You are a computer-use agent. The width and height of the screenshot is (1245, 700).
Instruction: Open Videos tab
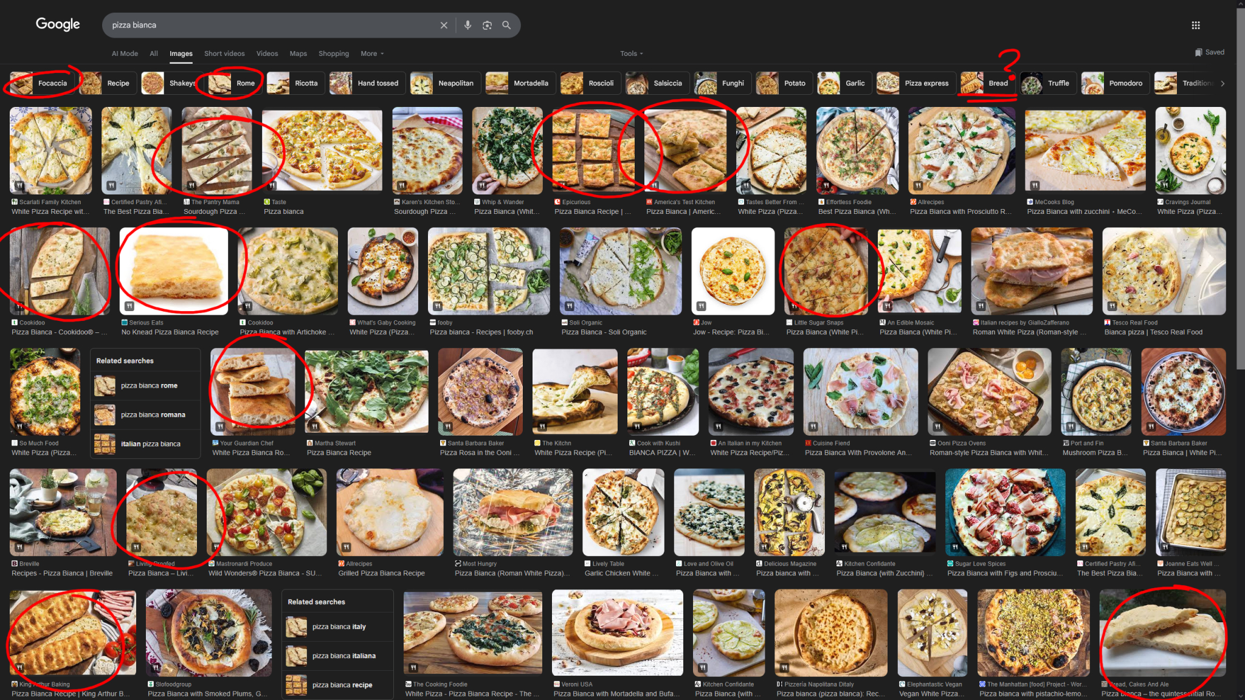[x=267, y=53]
